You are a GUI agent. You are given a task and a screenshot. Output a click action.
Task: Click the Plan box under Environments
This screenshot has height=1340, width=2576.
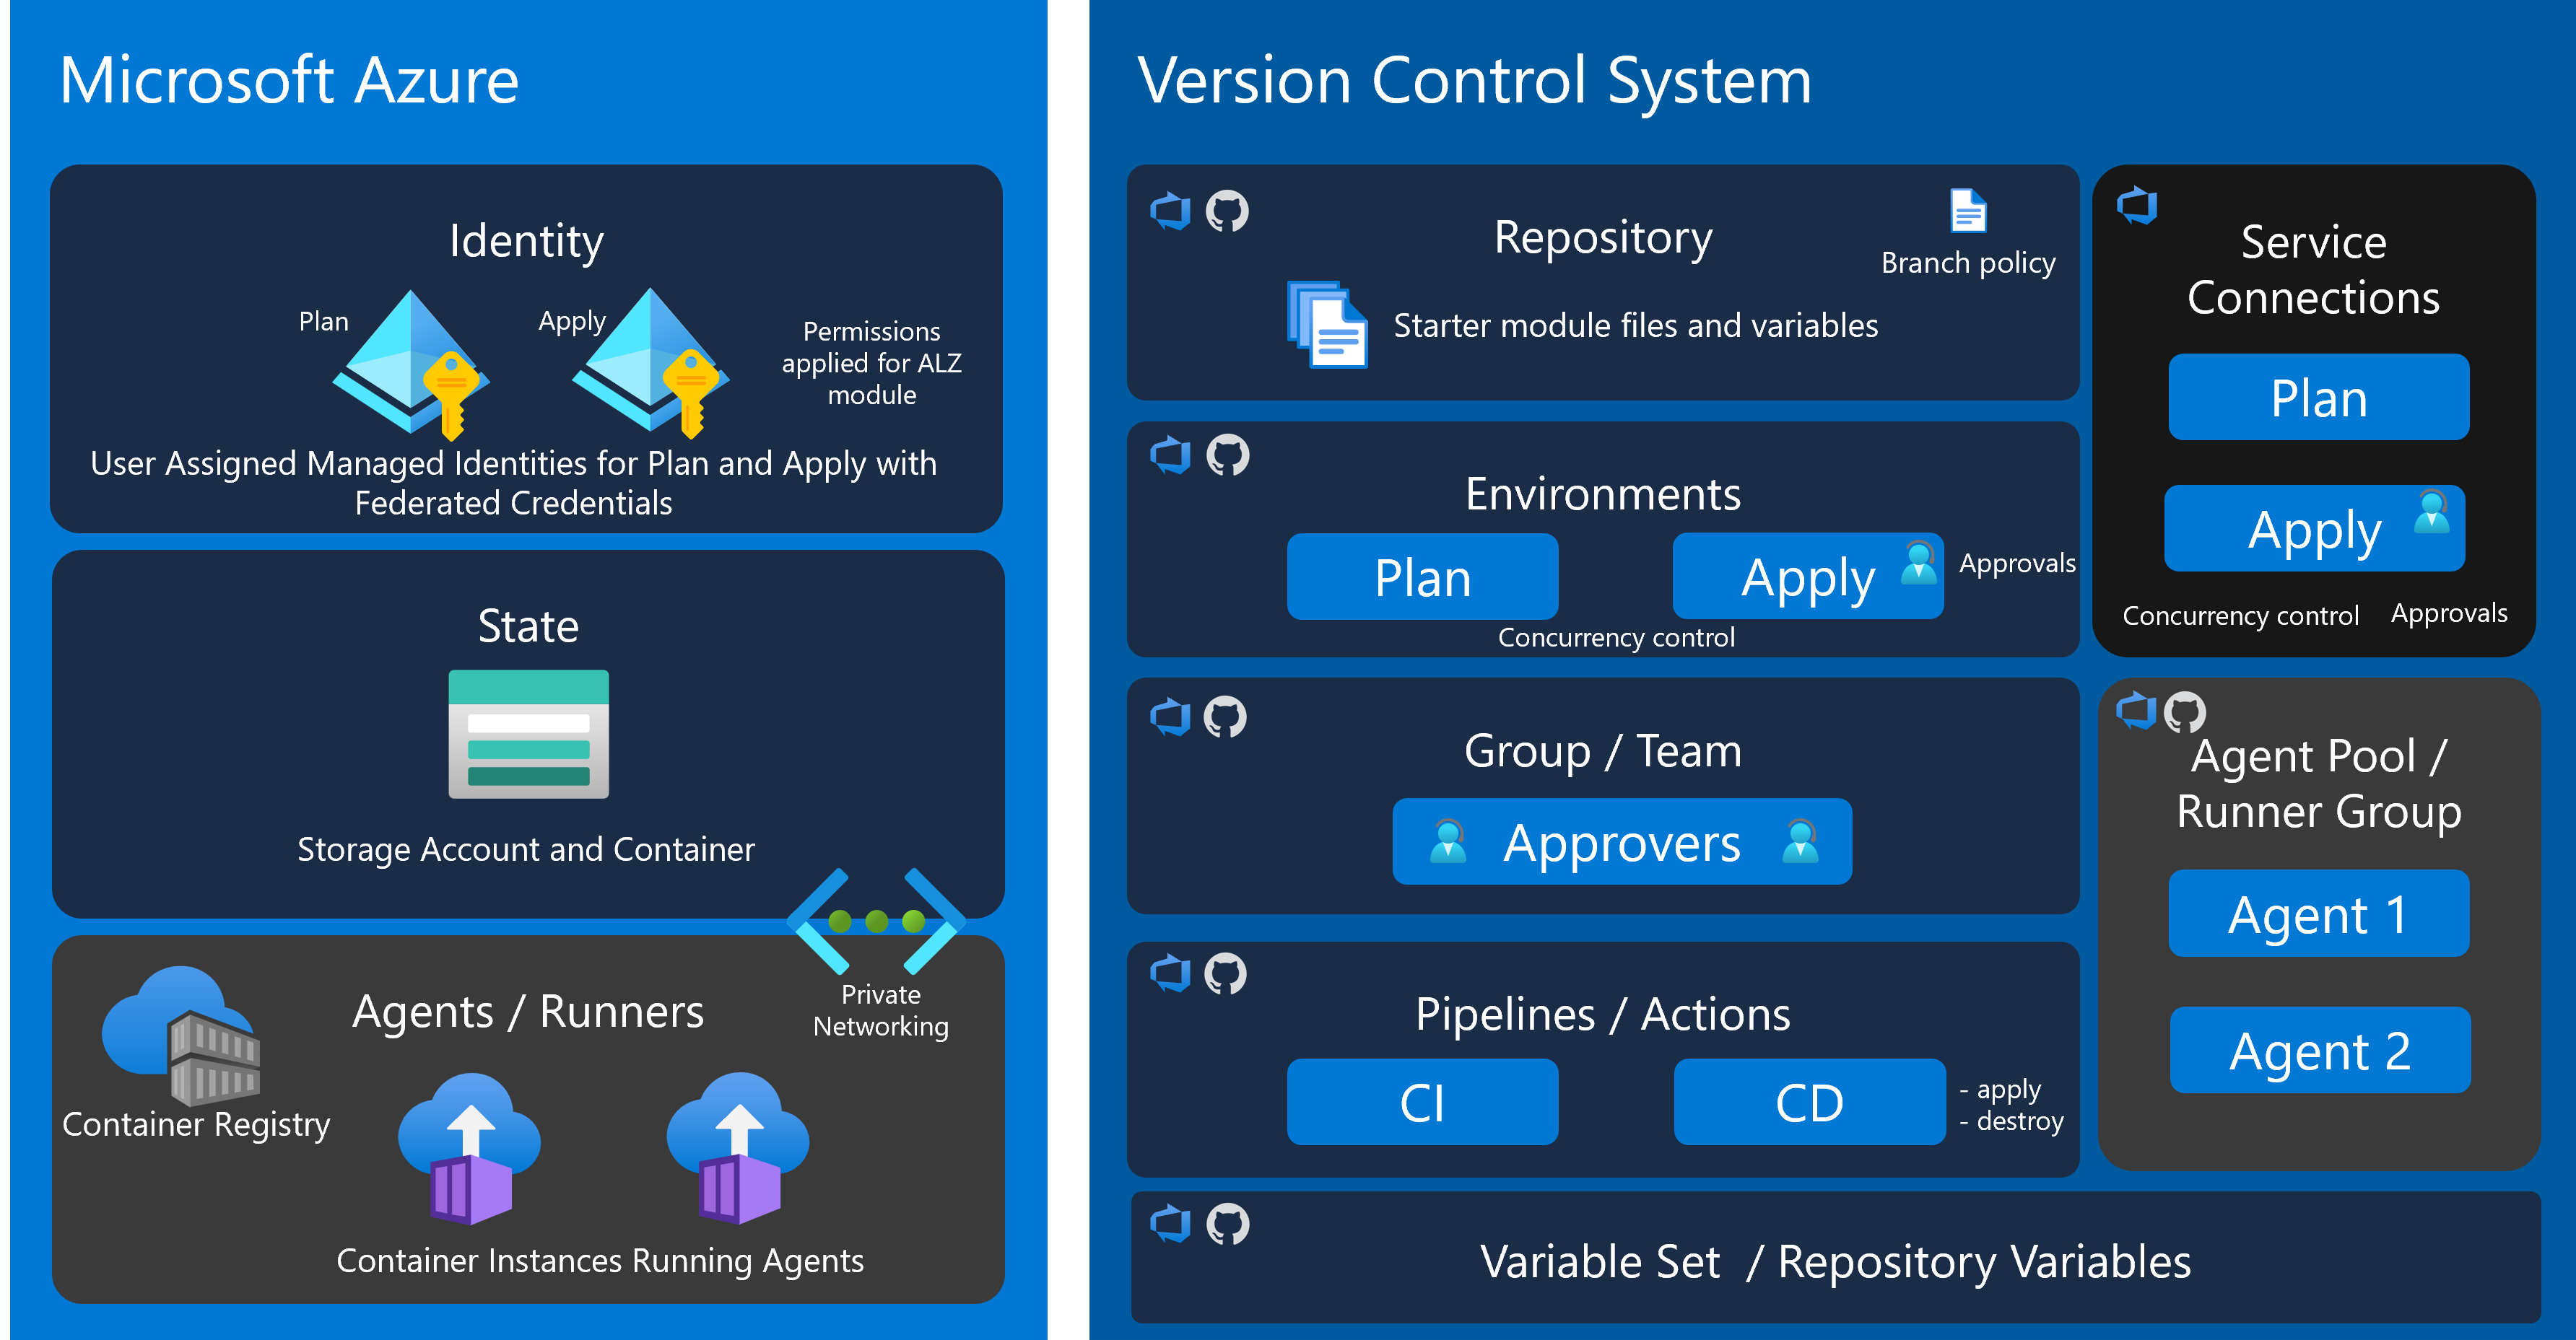point(1422,577)
